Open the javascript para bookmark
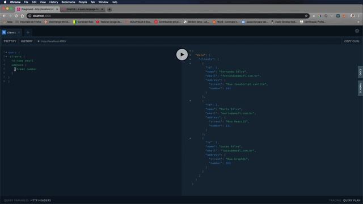Image resolution: width=363 pixels, height=204 pixels. point(255,22)
